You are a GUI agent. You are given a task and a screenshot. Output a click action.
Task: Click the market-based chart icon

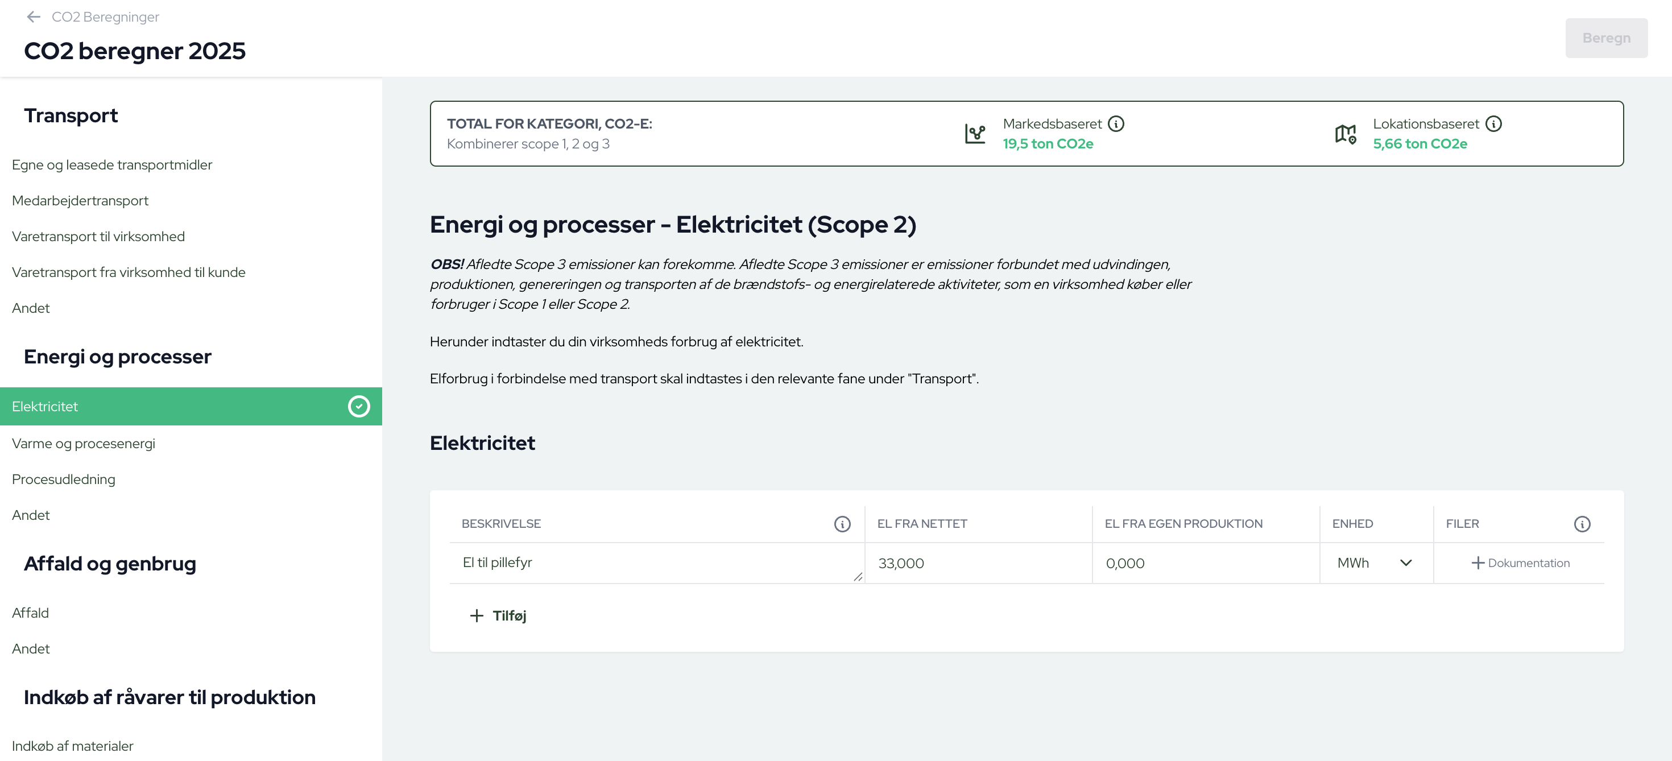(x=975, y=134)
